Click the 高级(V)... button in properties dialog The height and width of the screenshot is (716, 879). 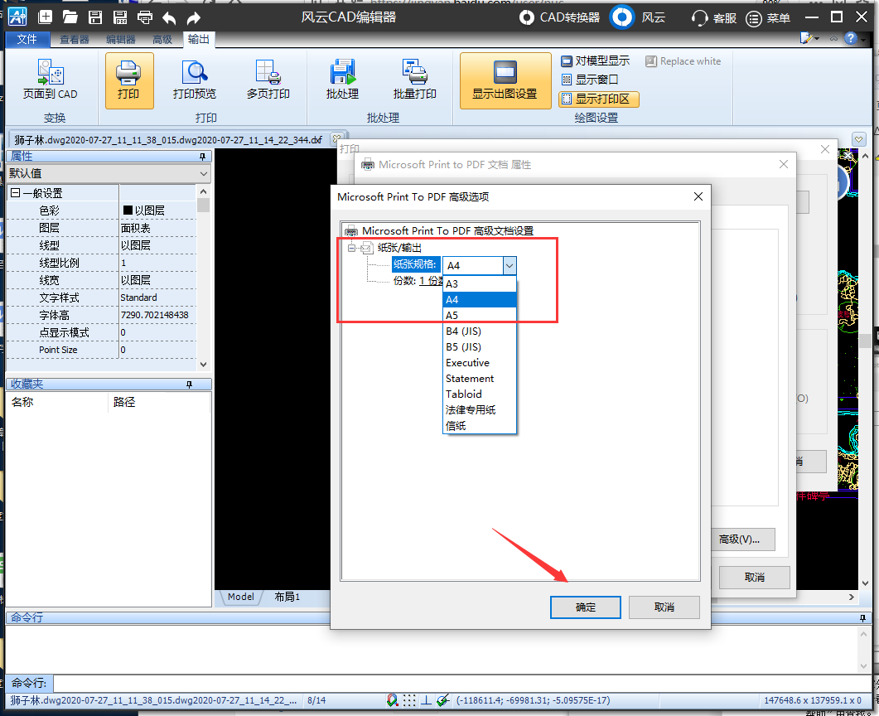pyautogui.click(x=743, y=539)
